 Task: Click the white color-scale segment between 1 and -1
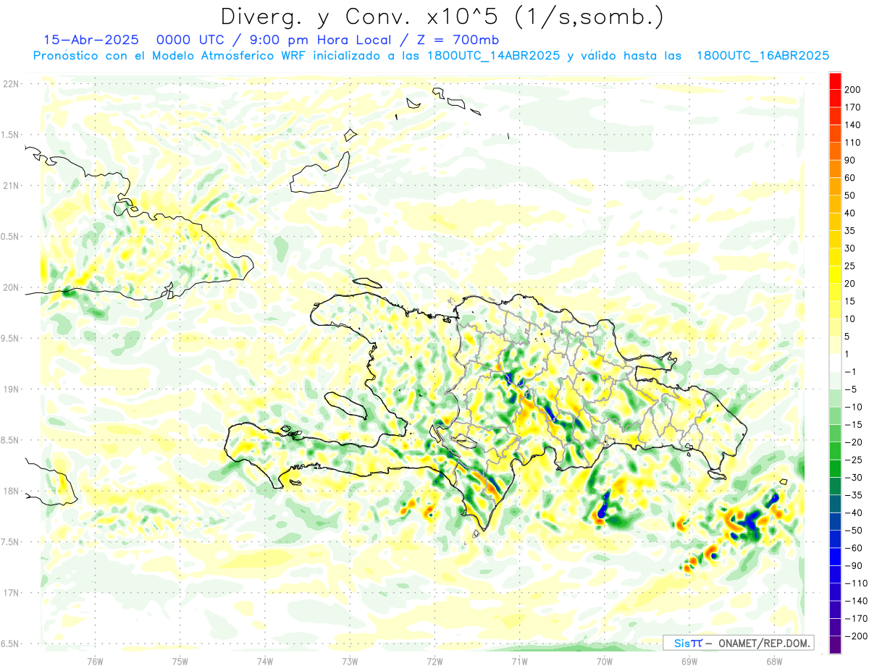point(836,363)
